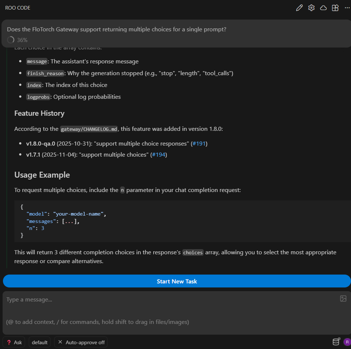The image size is (351, 349).
Task: Open the R account avatar at bottom right
Action: coord(347,342)
